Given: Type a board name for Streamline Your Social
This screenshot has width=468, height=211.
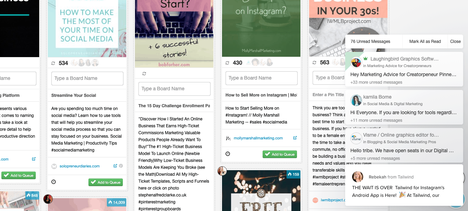Looking at the screenshot, I should click(87, 78).
